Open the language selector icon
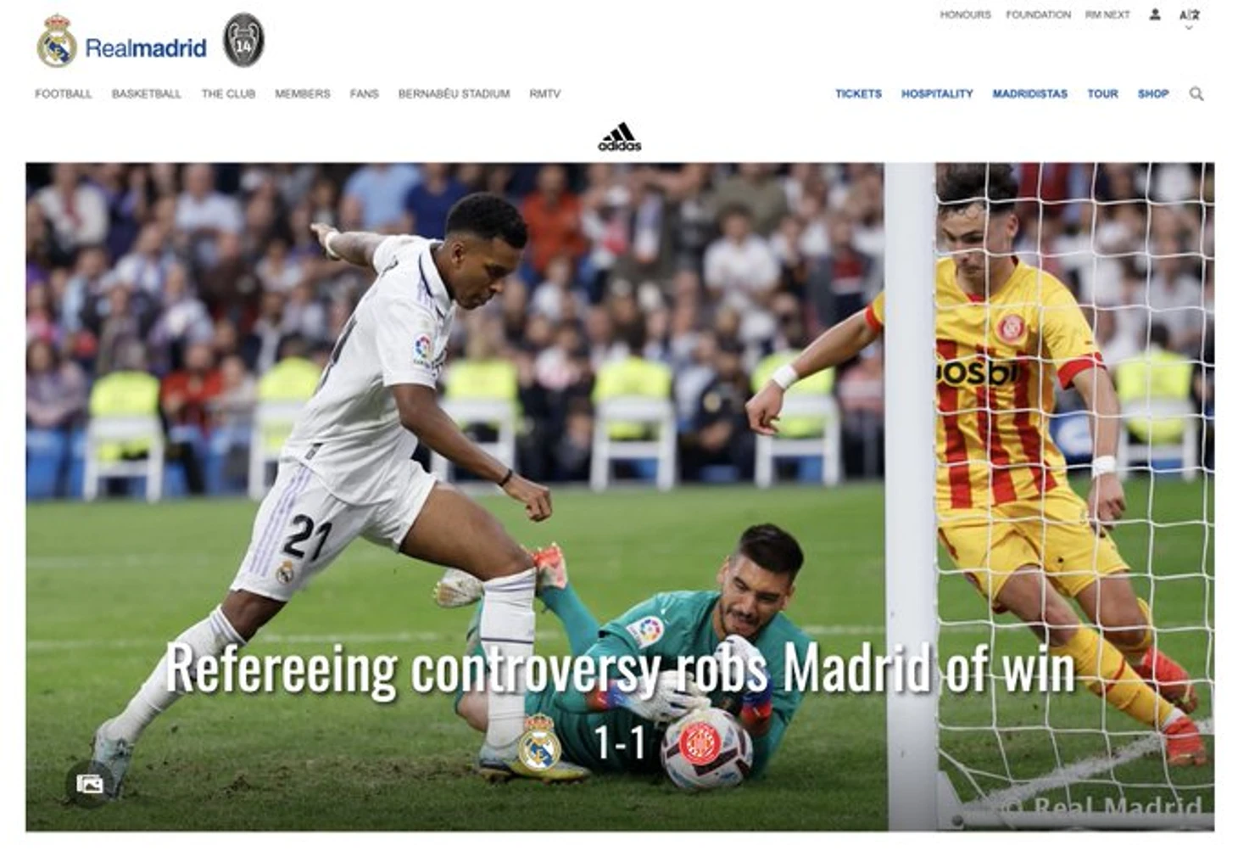The width and height of the screenshot is (1238, 851). (1189, 15)
